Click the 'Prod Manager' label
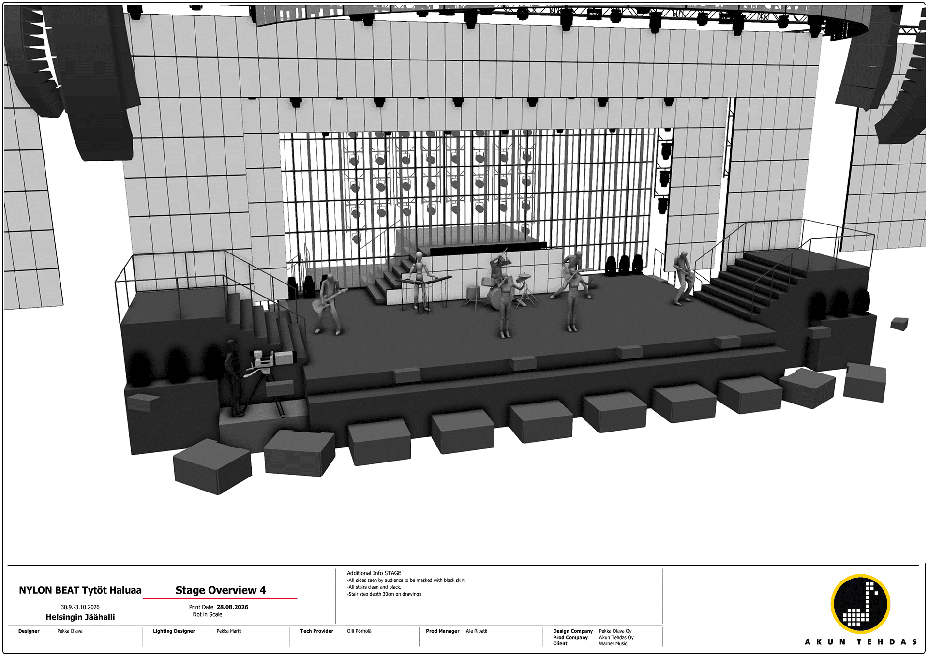 pos(442,631)
